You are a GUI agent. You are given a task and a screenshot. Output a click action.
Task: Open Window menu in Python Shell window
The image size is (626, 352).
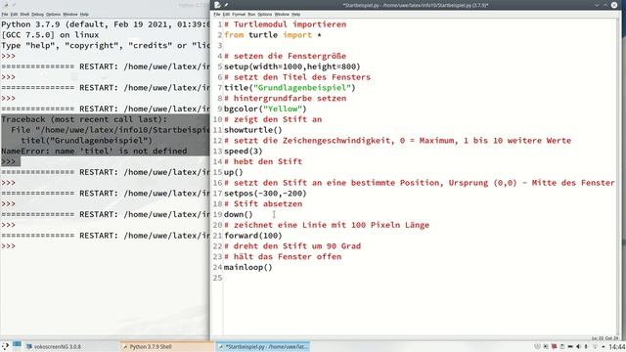click(x=70, y=15)
